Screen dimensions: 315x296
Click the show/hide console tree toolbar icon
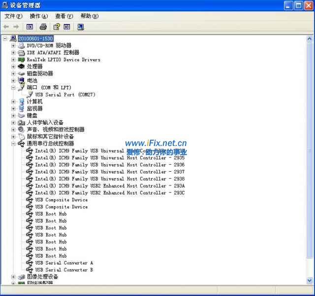coord(30,27)
